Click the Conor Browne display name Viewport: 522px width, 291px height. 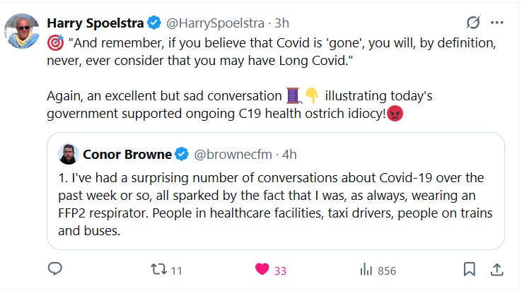coord(127,153)
